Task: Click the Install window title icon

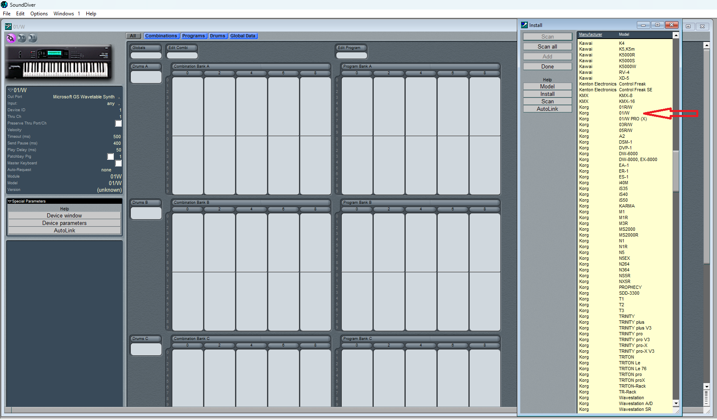Action: click(524, 25)
